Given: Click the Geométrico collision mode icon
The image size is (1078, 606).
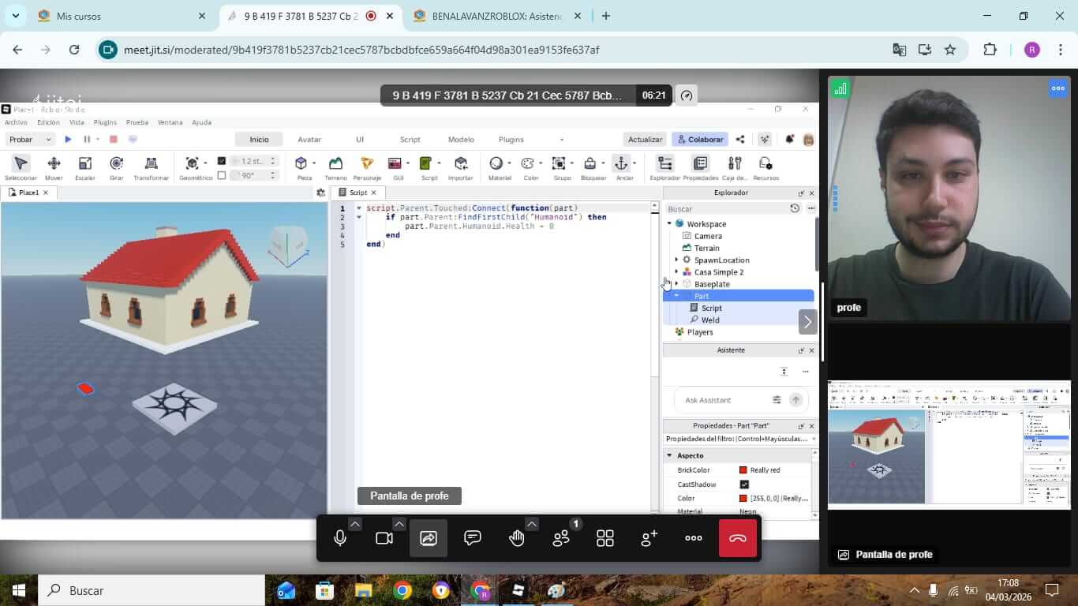Looking at the screenshot, I should tap(192, 163).
